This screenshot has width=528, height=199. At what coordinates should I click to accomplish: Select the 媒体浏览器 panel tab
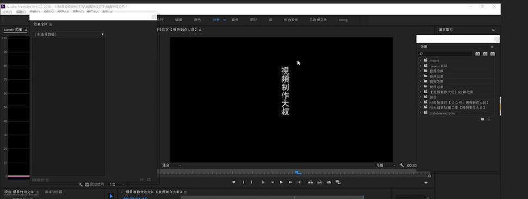[53, 192]
